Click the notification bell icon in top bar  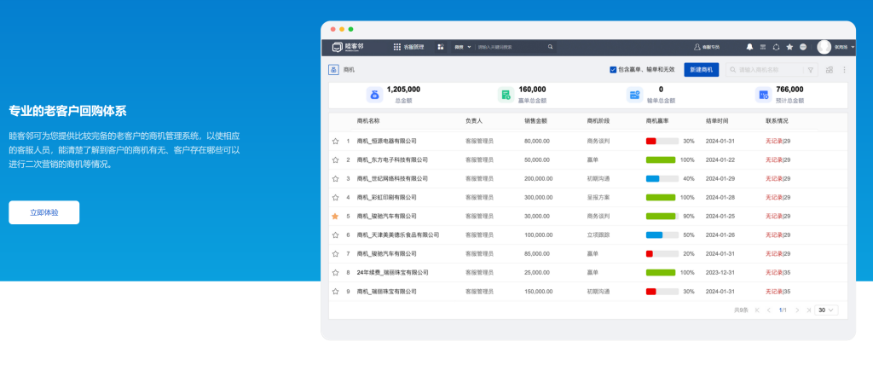749,47
